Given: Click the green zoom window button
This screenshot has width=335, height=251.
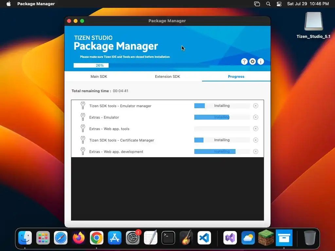Looking at the screenshot, I should pyautogui.click(x=82, y=21).
